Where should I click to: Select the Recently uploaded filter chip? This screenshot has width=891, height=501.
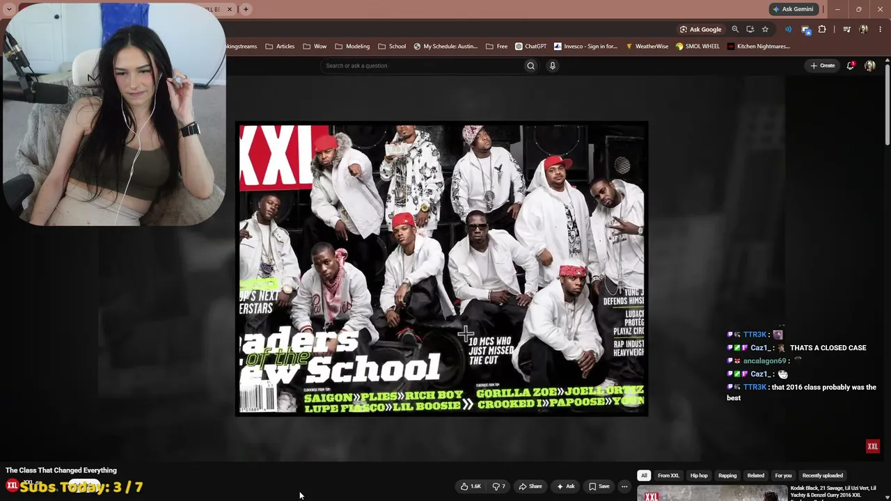[823, 476]
